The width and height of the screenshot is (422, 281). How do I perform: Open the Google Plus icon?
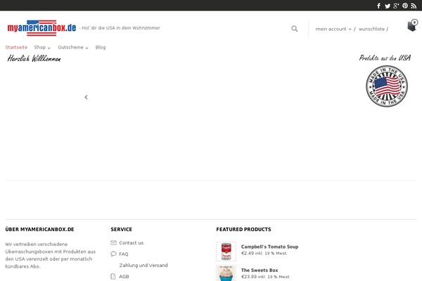click(396, 6)
